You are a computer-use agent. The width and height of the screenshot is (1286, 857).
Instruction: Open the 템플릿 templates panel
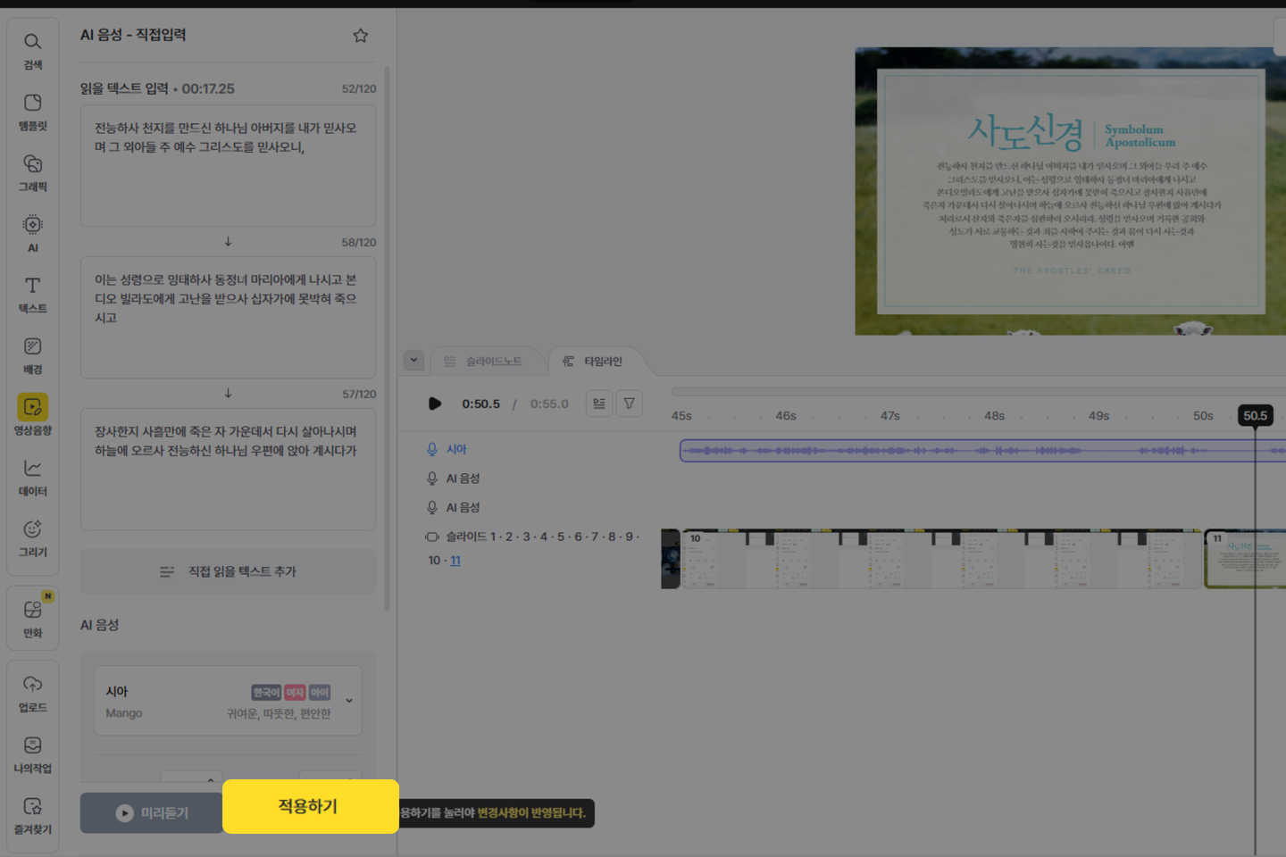[x=33, y=112]
